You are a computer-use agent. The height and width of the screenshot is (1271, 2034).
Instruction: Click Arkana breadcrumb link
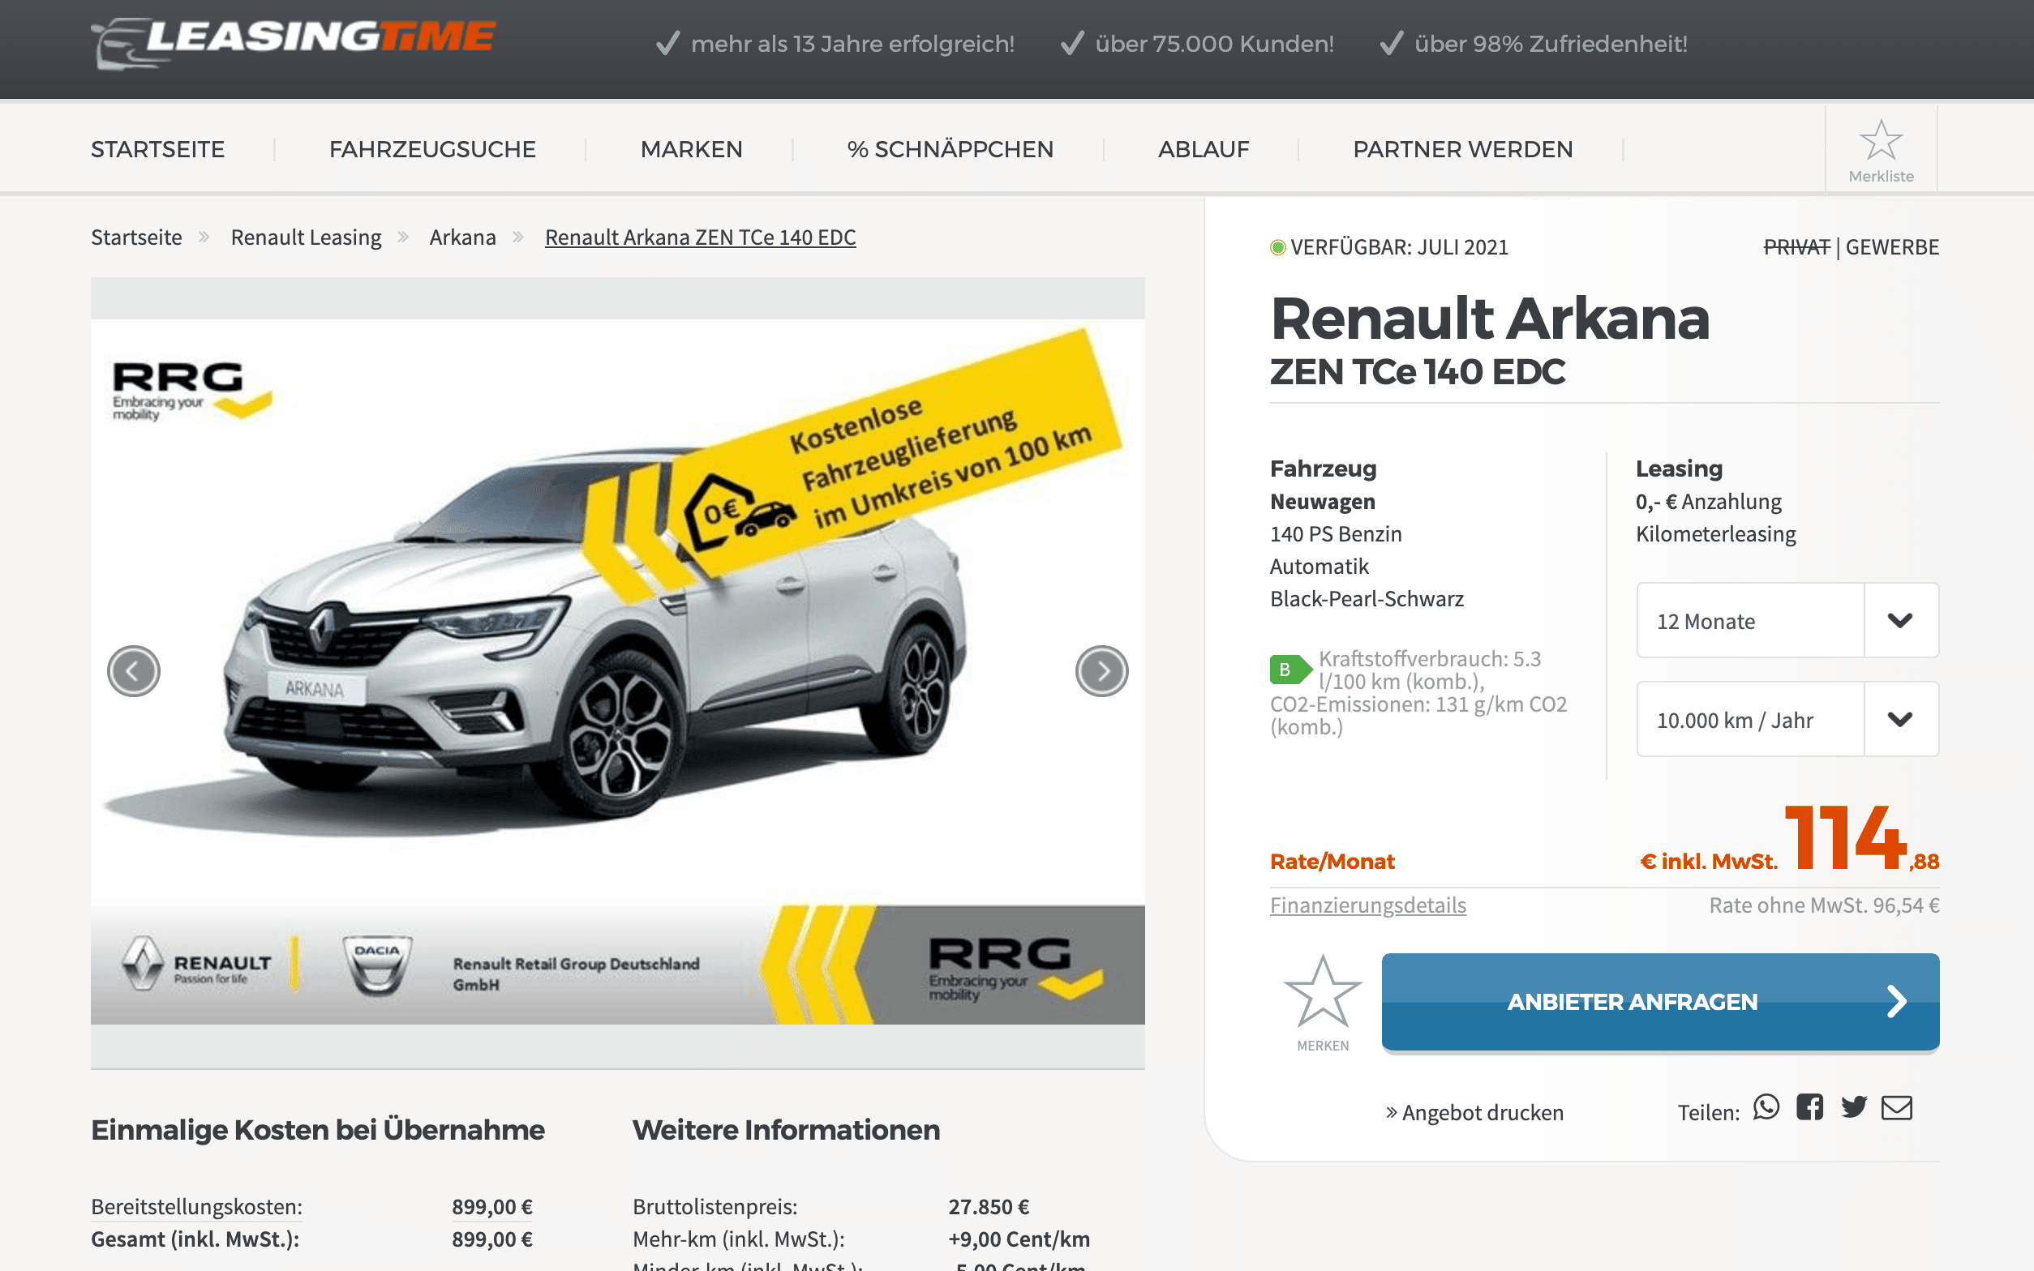[462, 238]
